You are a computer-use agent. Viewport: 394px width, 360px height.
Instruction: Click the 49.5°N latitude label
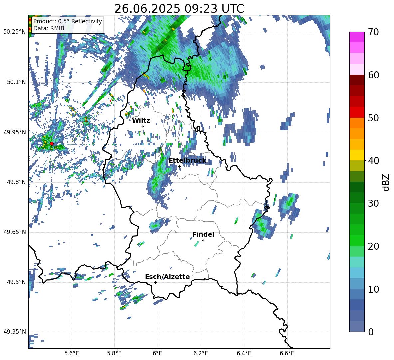17,282
